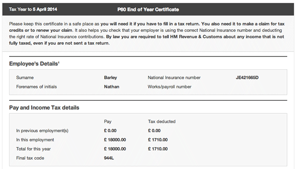The image size is (297, 169).
Task: Click the final tax code 944L
Action: [109, 158]
